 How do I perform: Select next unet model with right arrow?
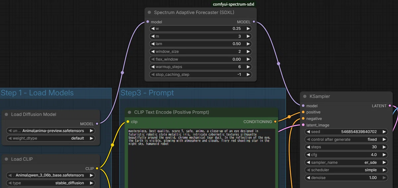pos(91,131)
